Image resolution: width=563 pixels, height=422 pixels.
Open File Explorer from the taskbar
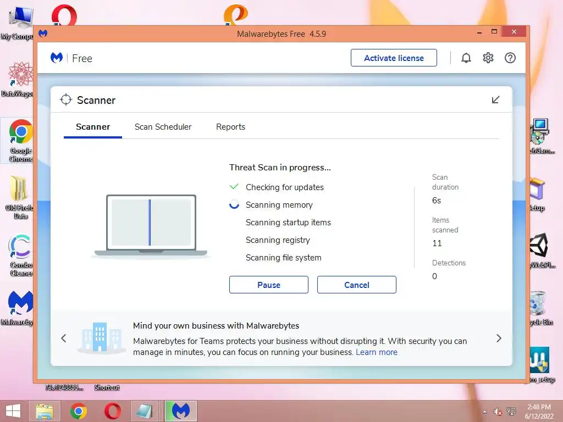[44, 411]
